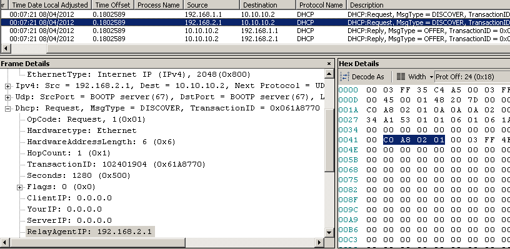The height and width of the screenshot is (249, 510).
Task: Sort by Destination column header
Action: [x=267, y=5]
